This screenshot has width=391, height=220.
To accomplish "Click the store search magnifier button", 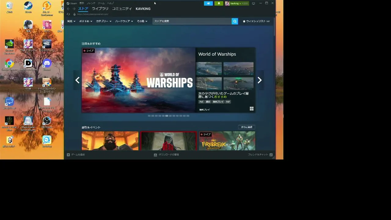I will (235, 21).
